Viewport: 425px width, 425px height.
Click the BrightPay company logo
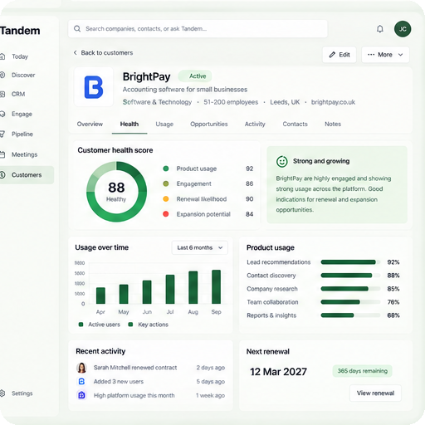click(x=94, y=87)
